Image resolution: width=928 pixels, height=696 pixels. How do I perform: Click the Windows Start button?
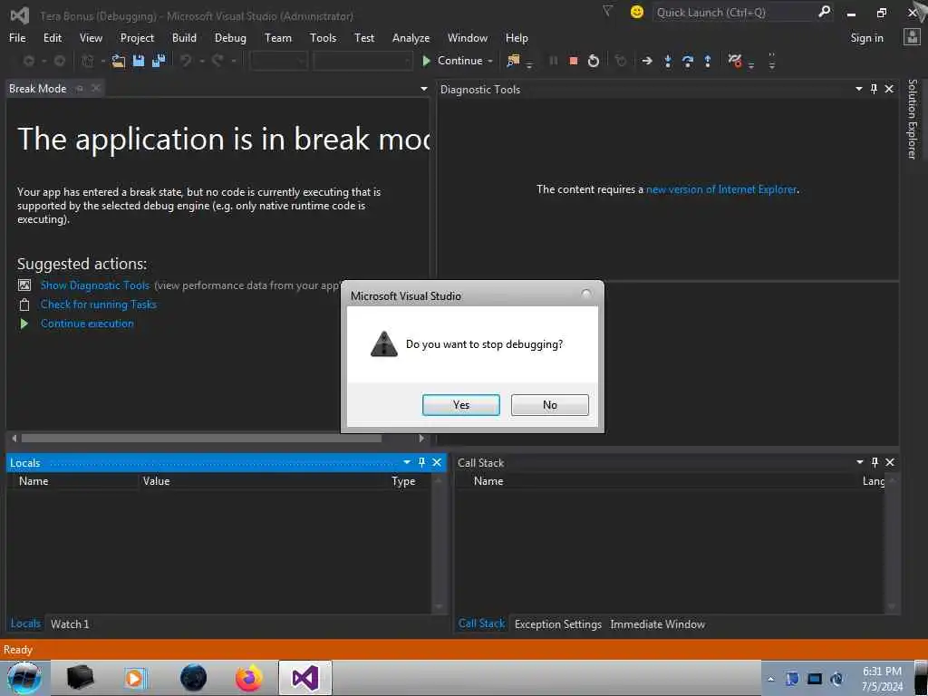point(24,678)
